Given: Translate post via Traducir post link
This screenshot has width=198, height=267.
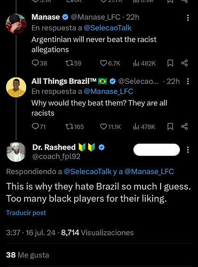Looking at the screenshot, I should pos(26,213).
